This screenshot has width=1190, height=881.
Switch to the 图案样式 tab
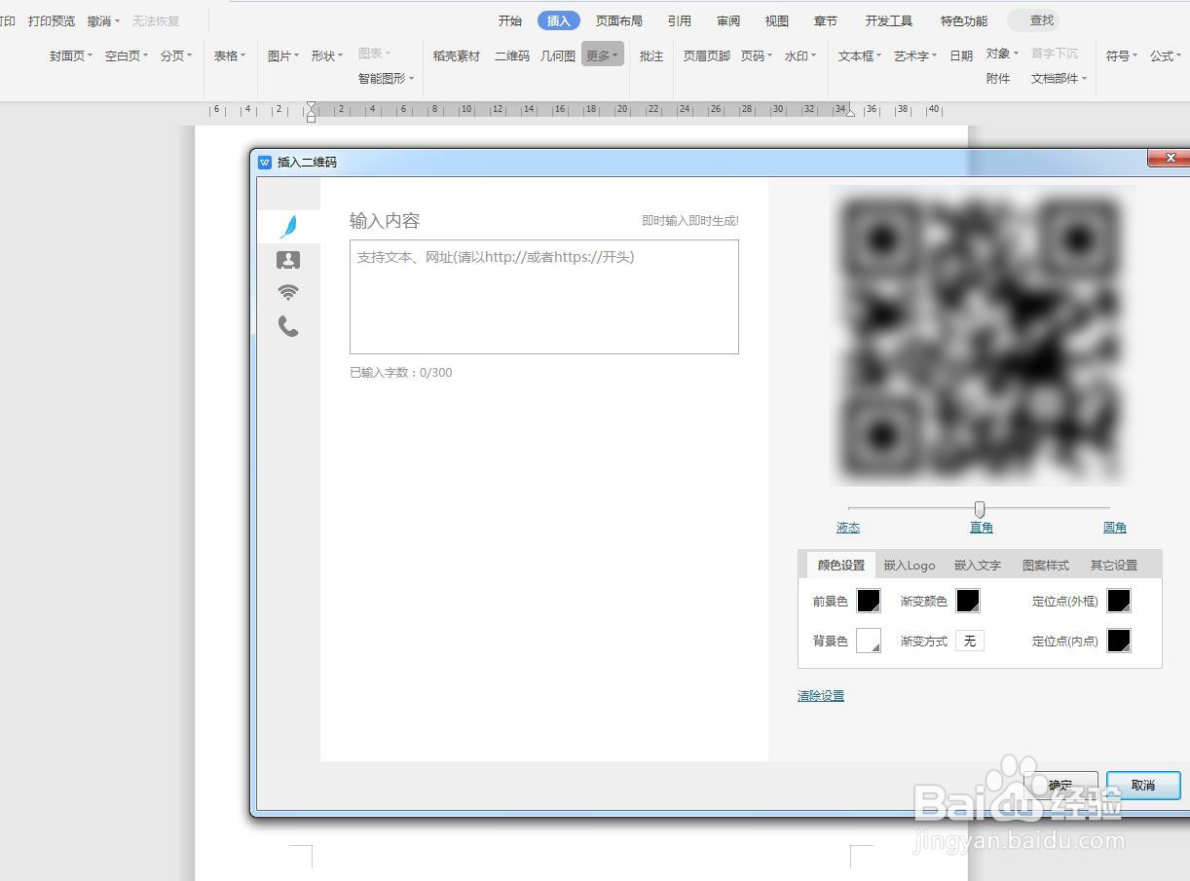pyautogui.click(x=1046, y=565)
